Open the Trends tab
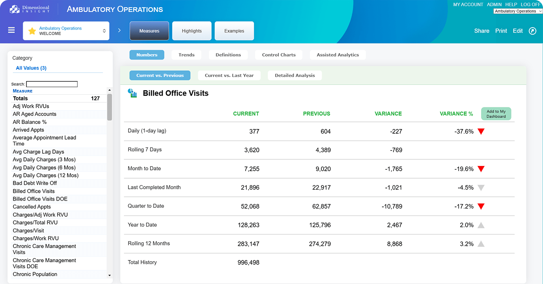543x284 pixels. coord(186,55)
